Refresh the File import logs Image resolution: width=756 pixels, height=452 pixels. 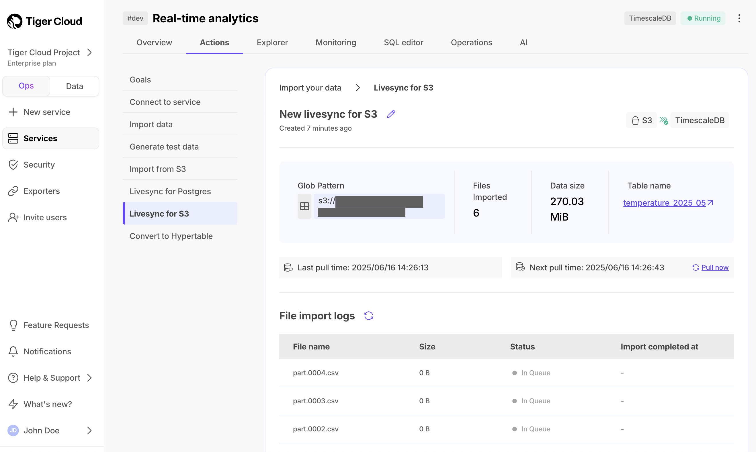(369, 316)
